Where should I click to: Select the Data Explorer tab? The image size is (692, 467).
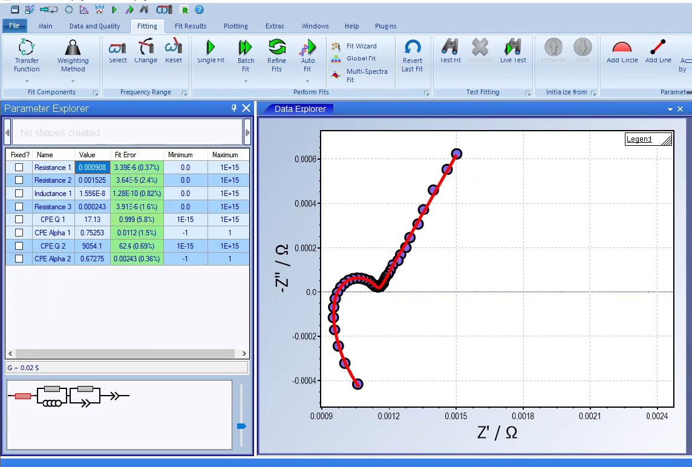(300, 109)
